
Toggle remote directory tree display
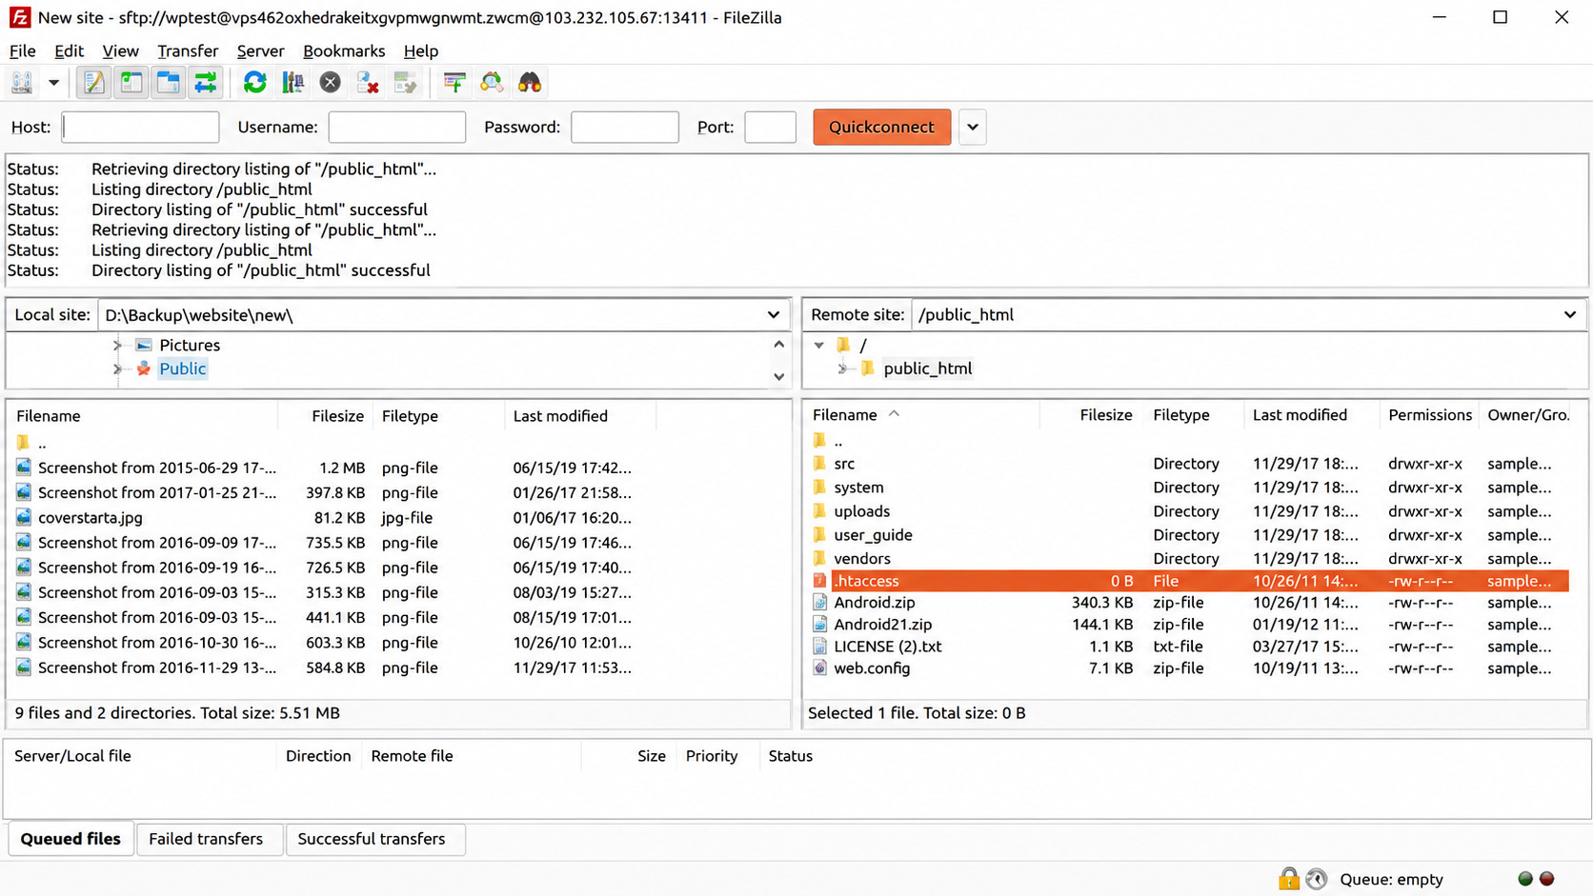[169, 83]
